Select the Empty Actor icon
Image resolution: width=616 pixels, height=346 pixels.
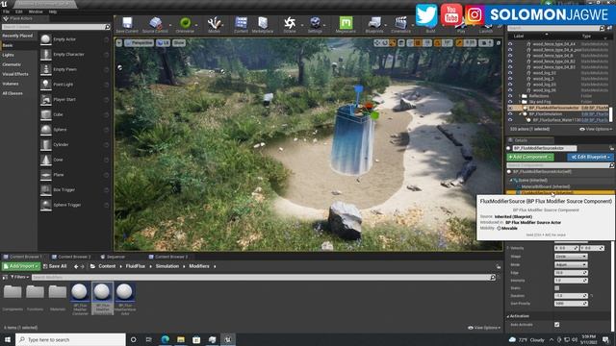(x=46, y=39)
